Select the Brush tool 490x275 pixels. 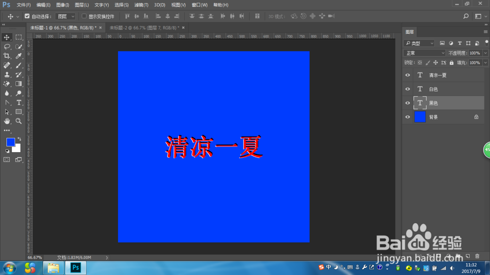19,65
